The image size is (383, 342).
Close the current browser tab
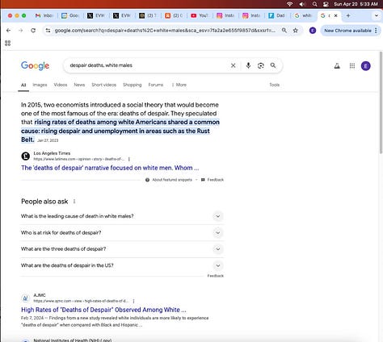click(336, 15)
